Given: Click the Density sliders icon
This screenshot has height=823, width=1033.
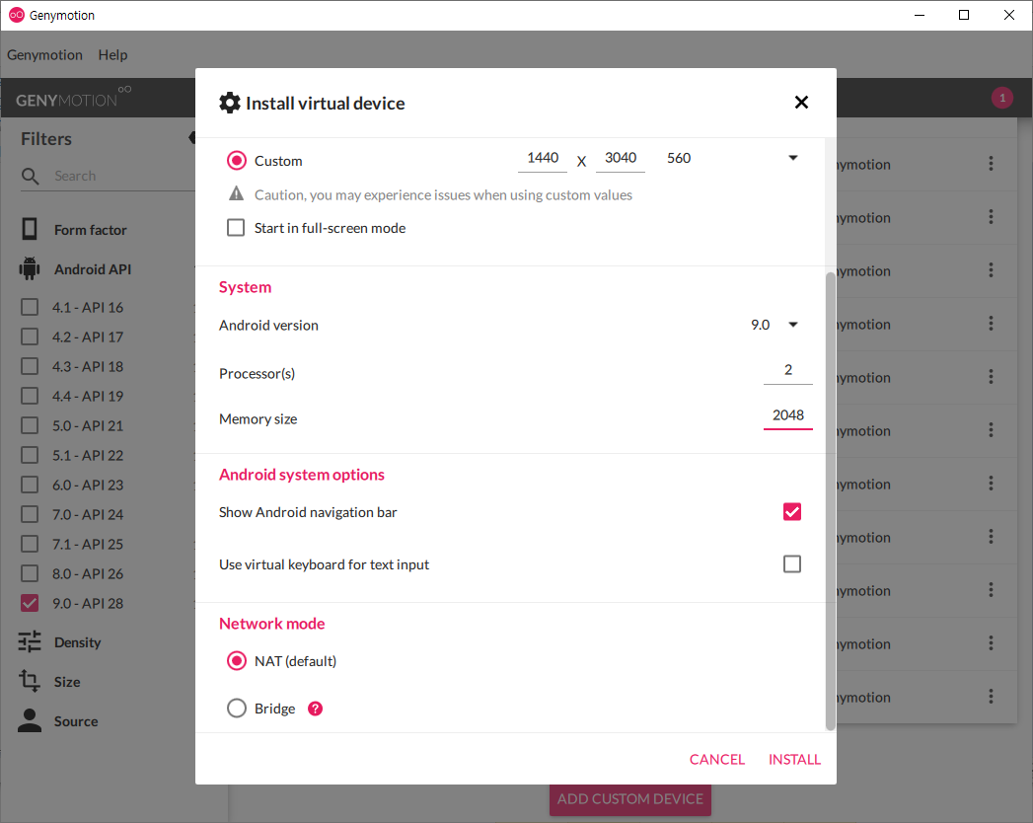Looking at the screenshot, I should coord(30,641).
